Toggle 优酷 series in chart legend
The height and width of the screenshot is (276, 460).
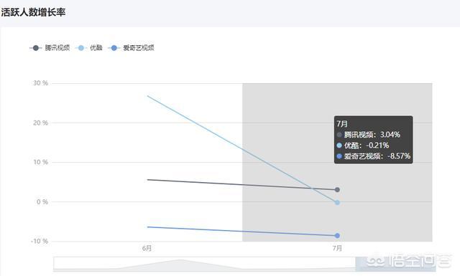[88, 48]
